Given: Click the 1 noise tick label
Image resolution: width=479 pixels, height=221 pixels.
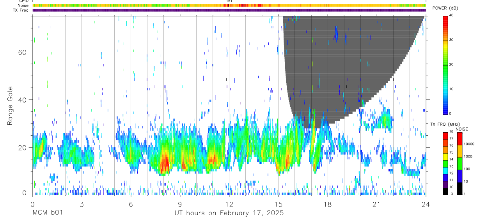Looking at the screenshot, I should pyautogui.click(x=465, y=194).
